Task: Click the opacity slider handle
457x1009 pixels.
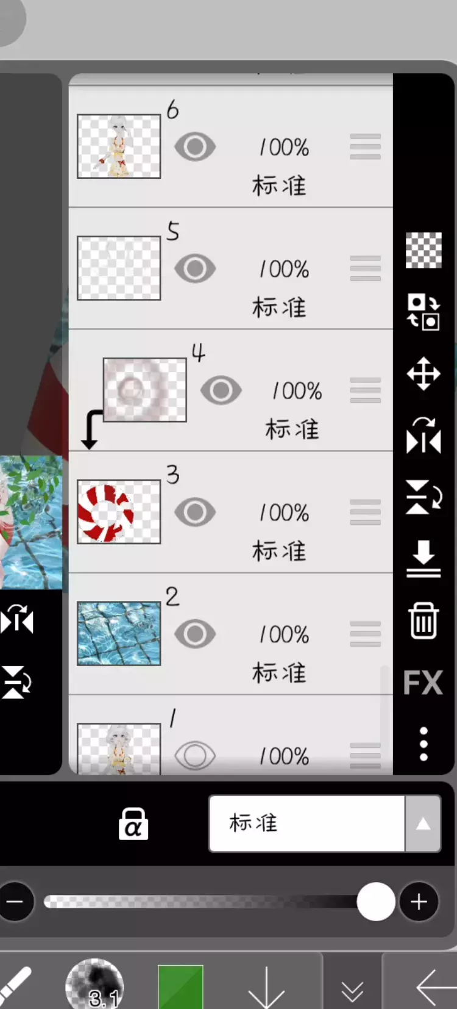Action: 376,902
